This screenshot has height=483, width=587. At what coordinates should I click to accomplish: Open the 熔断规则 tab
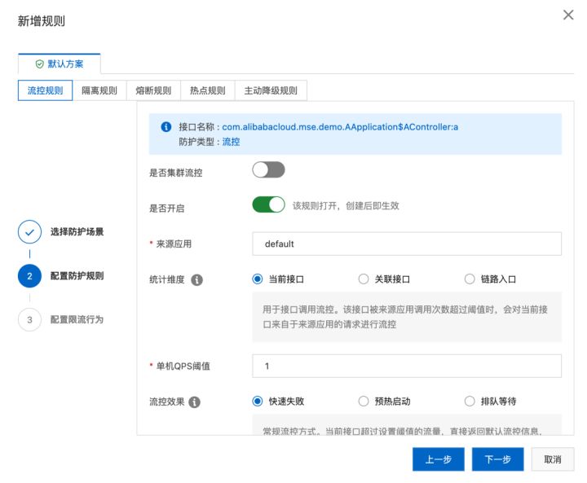(153, 90)
